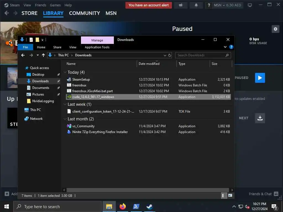Click the Search Downloads field
Image resolution: width=283 pixels, height=212 pixels.
203,55
